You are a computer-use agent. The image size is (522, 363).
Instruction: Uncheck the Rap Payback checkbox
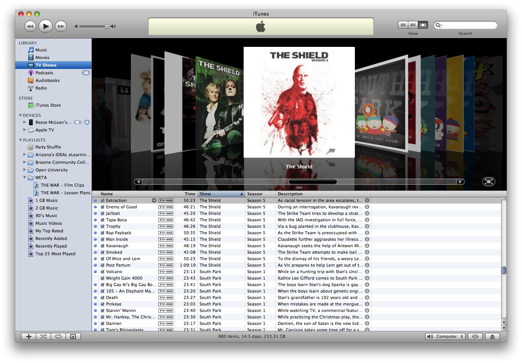102,233
